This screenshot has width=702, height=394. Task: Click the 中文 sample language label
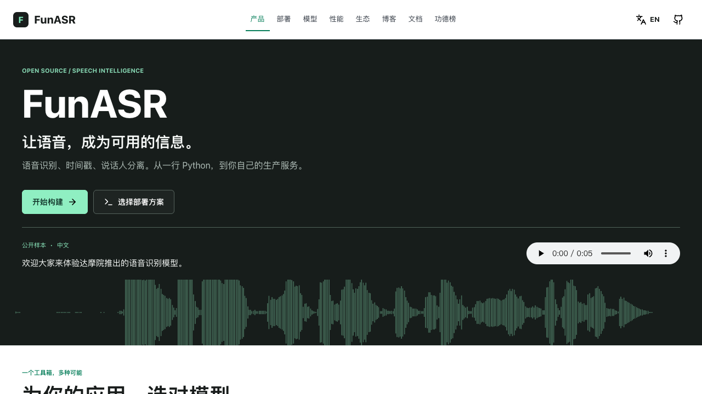pos(63,245)
